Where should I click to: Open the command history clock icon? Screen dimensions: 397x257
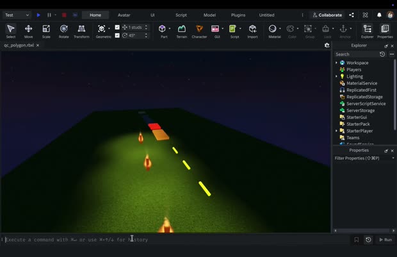pos(368,240)
